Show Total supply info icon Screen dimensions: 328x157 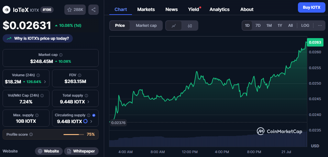86,95
